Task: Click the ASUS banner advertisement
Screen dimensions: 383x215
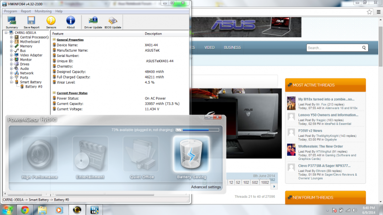Action: [x=246, y=27]
